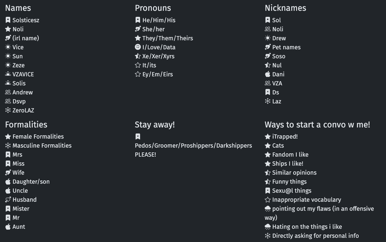Select the Nicknames section heading
The height and width of the screenshot is (242, 386).
coord(285,8)
